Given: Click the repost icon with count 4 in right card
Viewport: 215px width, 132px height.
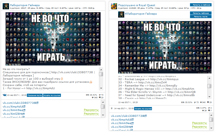Looking at the screenshot, I should point(209,108).
